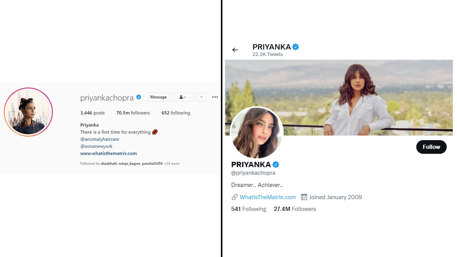Open the Instagram profile picture story ring
The width and height of the screenshot is (457, 257).
pyautogui.click(x=28, y=112)
